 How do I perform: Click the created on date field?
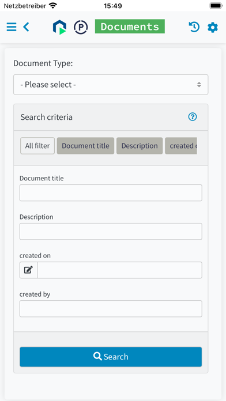tap(120, 270)
